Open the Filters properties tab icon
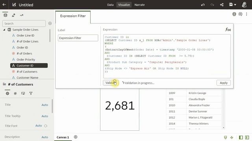 31,93
